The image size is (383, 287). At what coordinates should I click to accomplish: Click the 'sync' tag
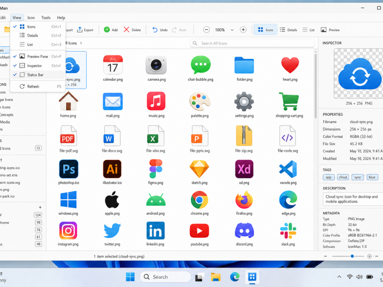357,177
